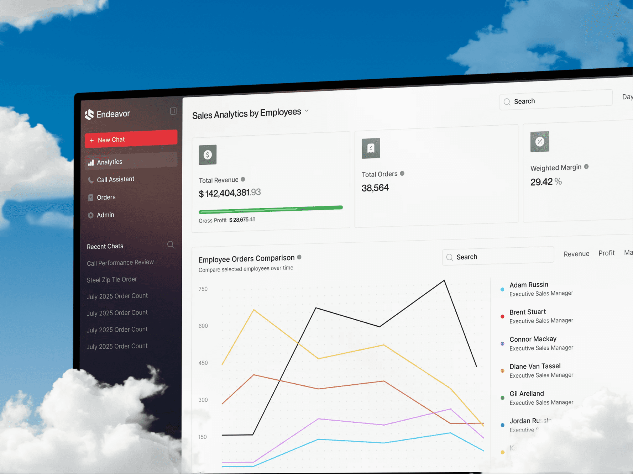Switch chart to the Revenue tab
Viewport: 633px width, 474px height.
pos(576,254)
